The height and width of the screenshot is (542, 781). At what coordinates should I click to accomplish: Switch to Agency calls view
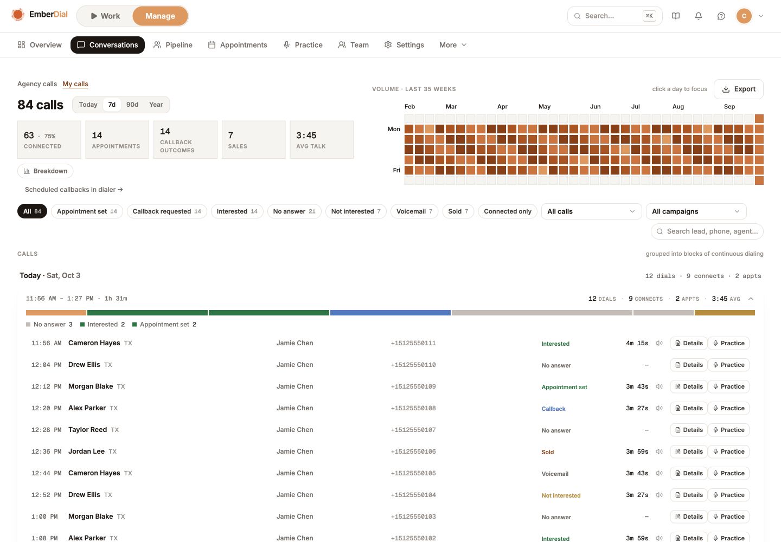[x=37, y=84]
